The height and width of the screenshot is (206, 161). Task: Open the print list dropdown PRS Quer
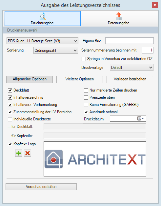coord(42,41)
